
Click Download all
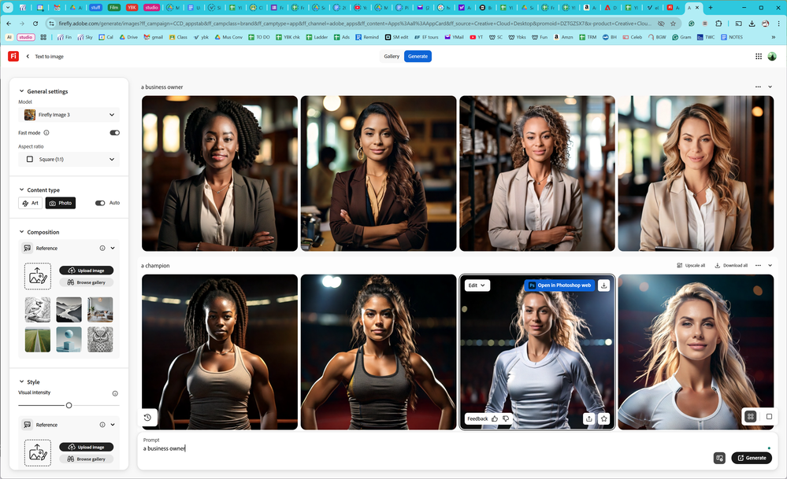731,266
